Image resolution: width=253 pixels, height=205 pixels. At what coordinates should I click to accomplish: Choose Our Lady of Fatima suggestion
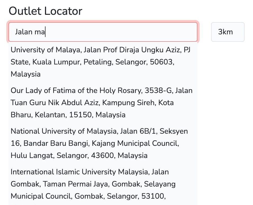point(103,102)
